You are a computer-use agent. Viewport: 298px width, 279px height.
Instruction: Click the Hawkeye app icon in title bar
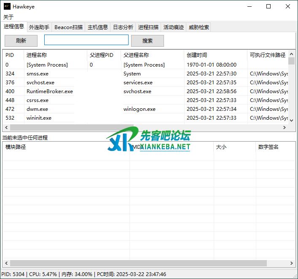point(7,7)
